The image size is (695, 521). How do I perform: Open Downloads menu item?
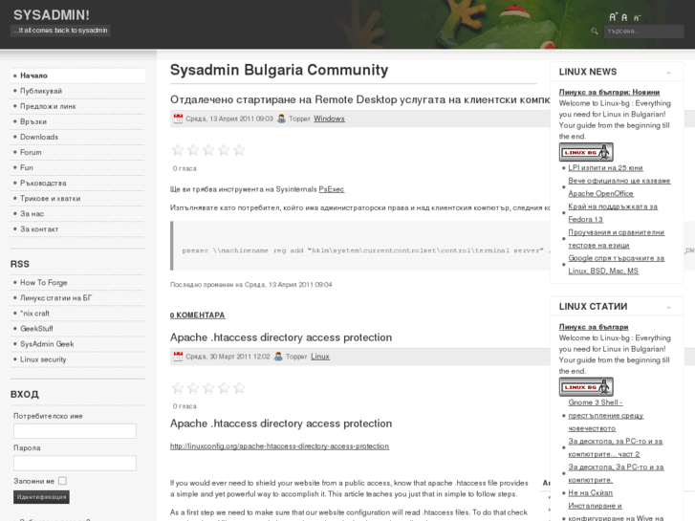(77, 137)
